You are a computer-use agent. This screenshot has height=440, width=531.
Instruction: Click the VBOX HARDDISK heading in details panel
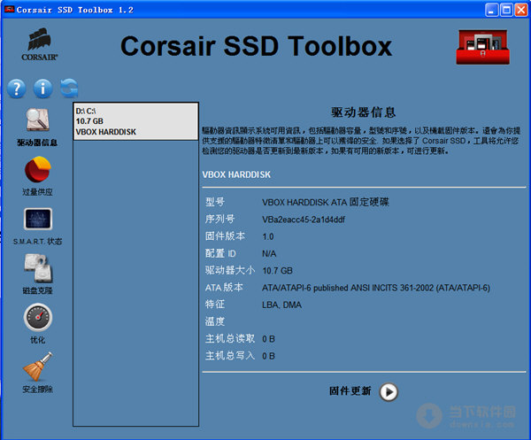(235, 175)
